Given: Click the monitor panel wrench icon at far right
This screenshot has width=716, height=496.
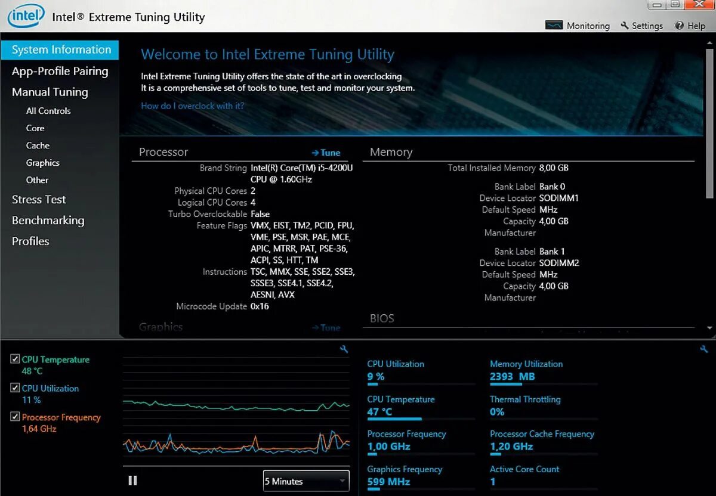Looking at the screenshot, I should [704, 349].
